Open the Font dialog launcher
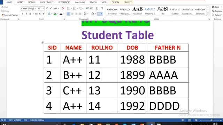The height and width of the screenshot is (125, 223). click(64, 19)
